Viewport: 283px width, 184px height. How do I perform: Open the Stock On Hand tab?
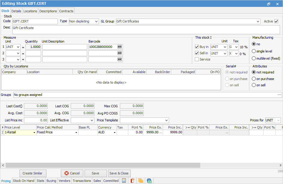coord(24,181)
